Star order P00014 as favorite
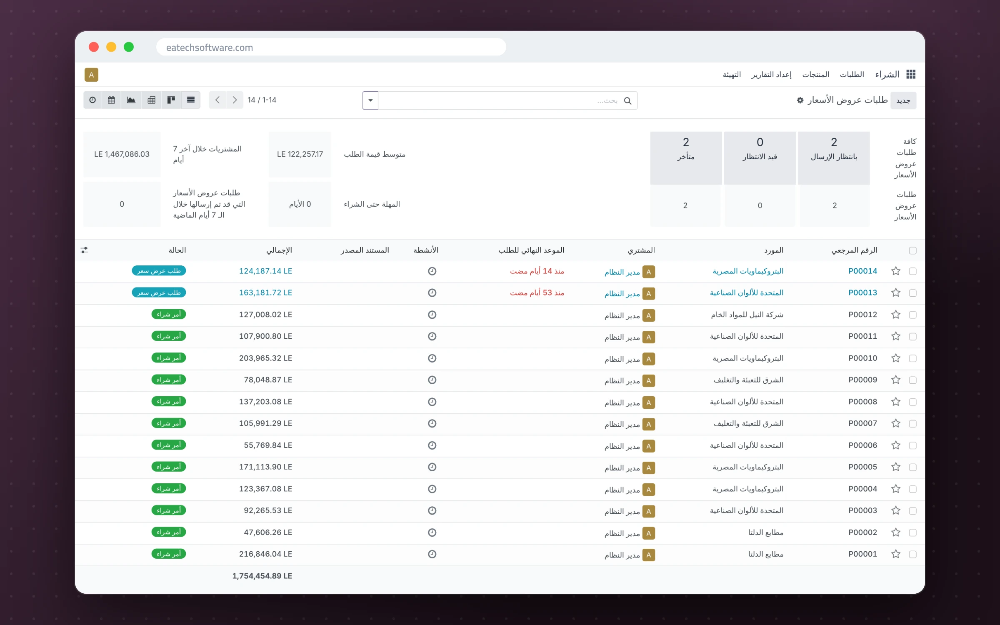Screen dimensions: 1000x625 (896, 271)
